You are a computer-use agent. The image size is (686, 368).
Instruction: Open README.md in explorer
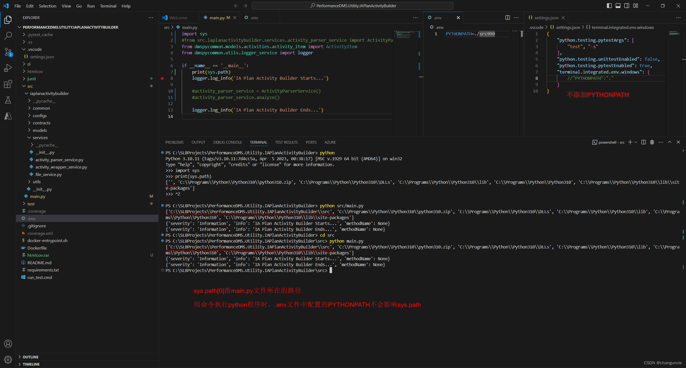(x=39, y=263)
